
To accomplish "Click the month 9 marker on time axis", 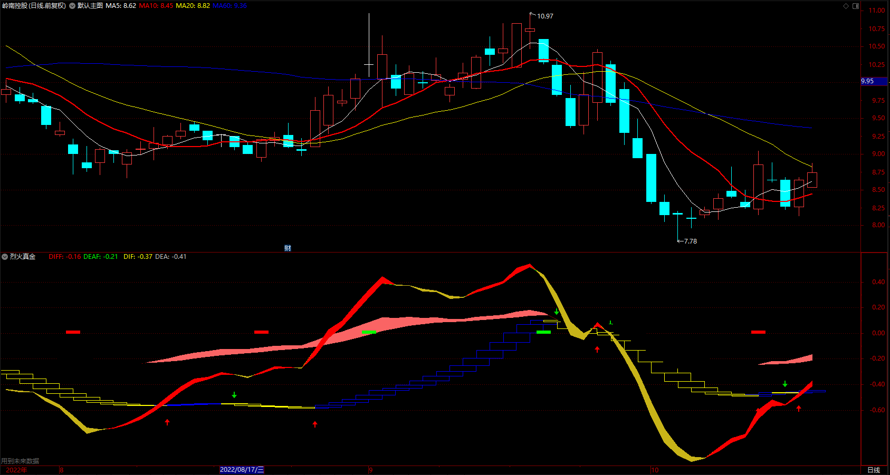I will point(371,470).
